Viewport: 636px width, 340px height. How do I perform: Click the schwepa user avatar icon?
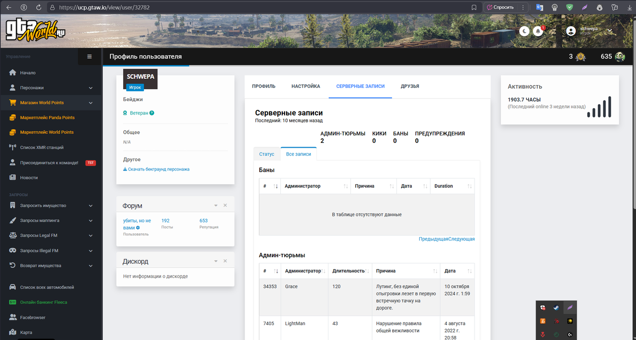click(x=571, y=31)
